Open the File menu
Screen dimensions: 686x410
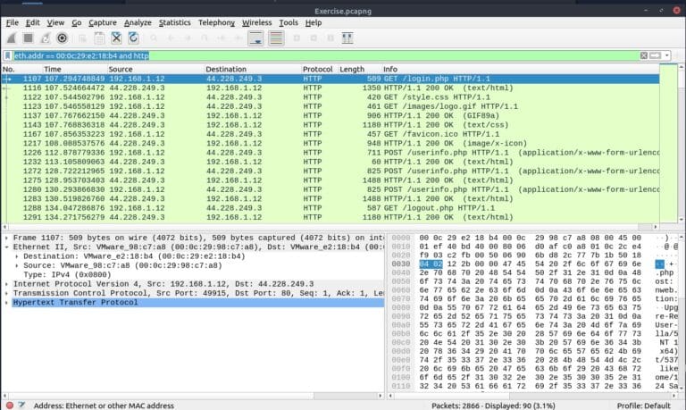click(x=13, y=22)
